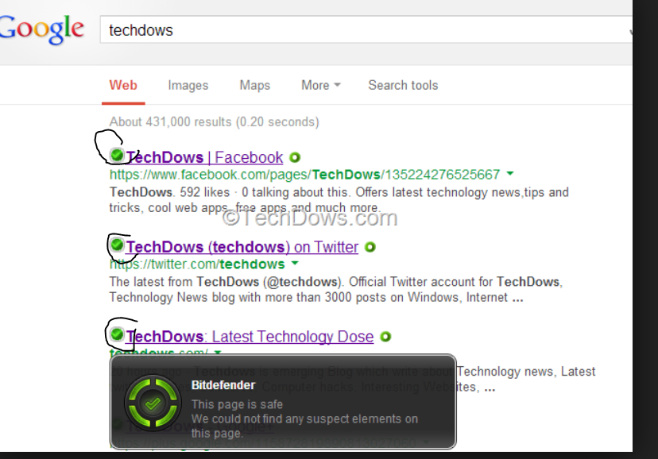Screen dimensions: 658x459
Task: Open the Maps tab
Action: (255, 85)
